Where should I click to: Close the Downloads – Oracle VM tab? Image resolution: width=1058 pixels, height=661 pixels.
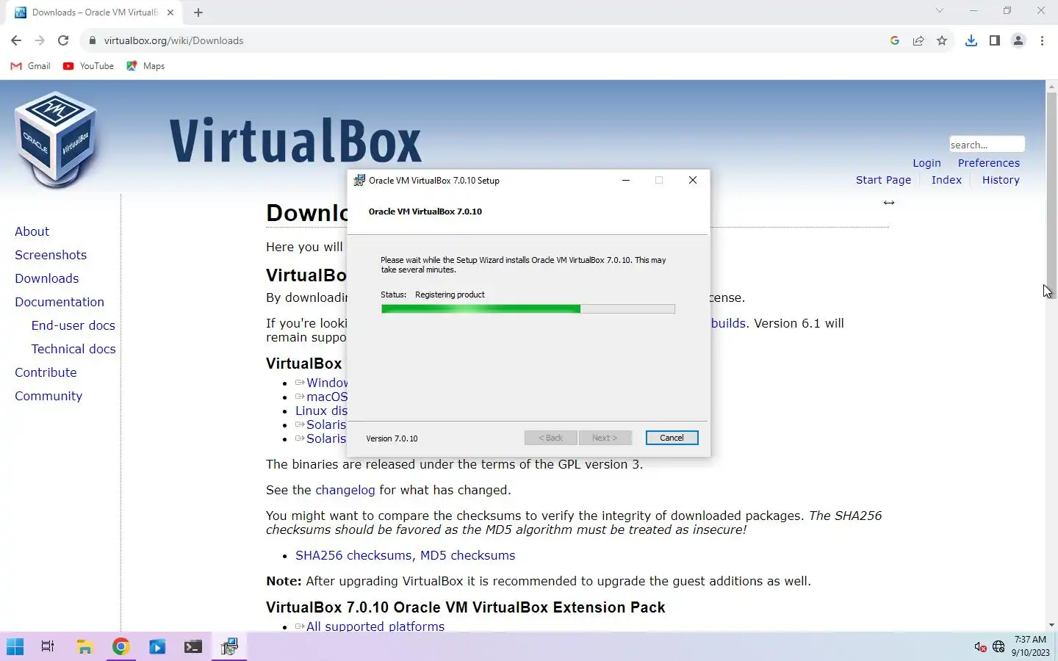pyautogui.click(x=170, y=12)
